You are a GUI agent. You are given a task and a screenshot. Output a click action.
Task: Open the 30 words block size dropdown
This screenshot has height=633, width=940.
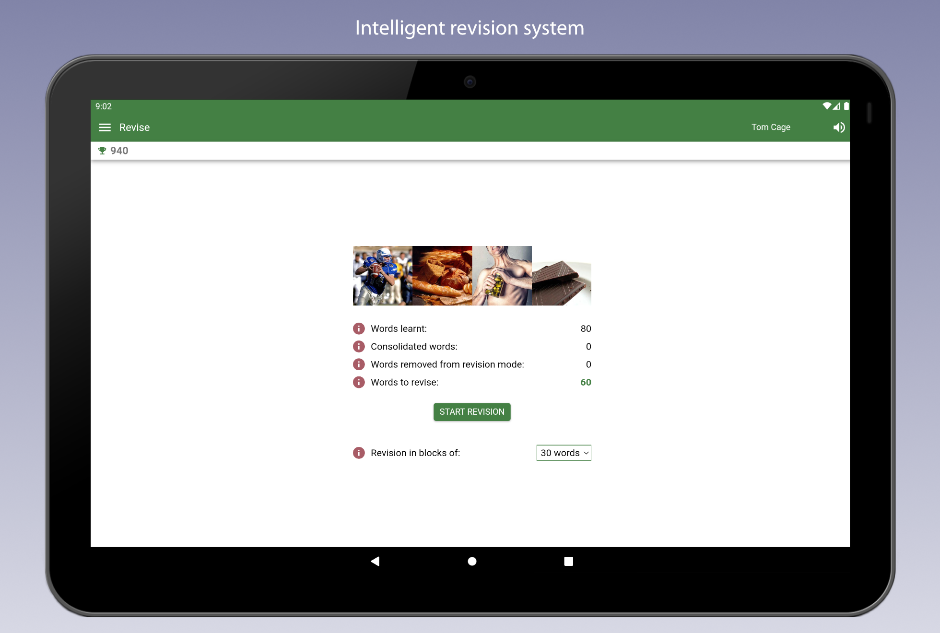coord(564,453)
